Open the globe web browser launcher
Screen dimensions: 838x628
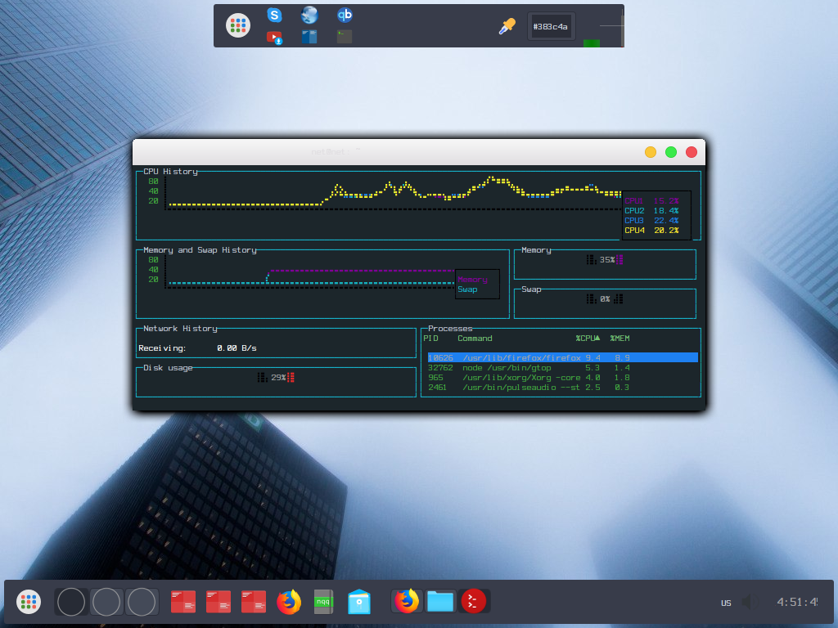click(309, 15)
